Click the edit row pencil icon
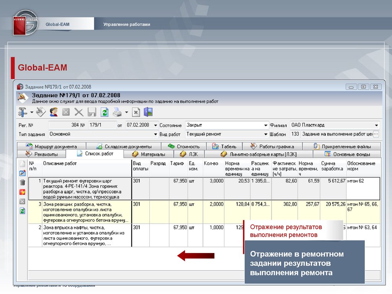The height and width of the screenshot is (294, 392). pos(23,173)
